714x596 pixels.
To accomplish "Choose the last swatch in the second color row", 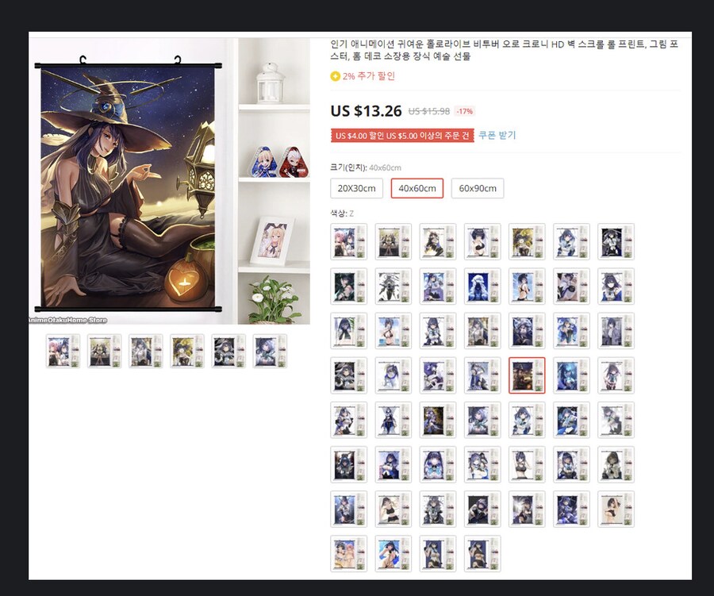I will click(x=616, y=286).
